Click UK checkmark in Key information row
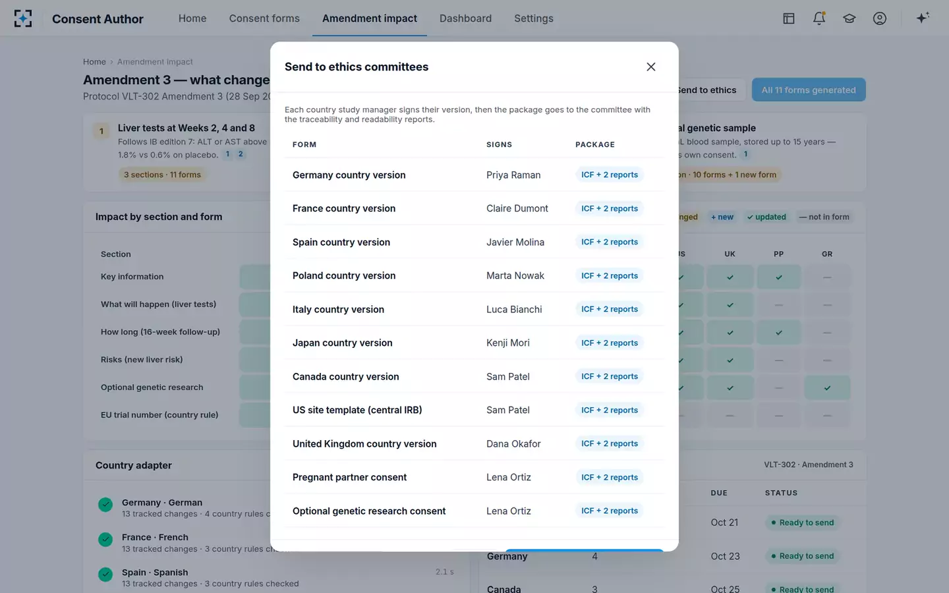The image size is (949, 593). tap(730, 277)
